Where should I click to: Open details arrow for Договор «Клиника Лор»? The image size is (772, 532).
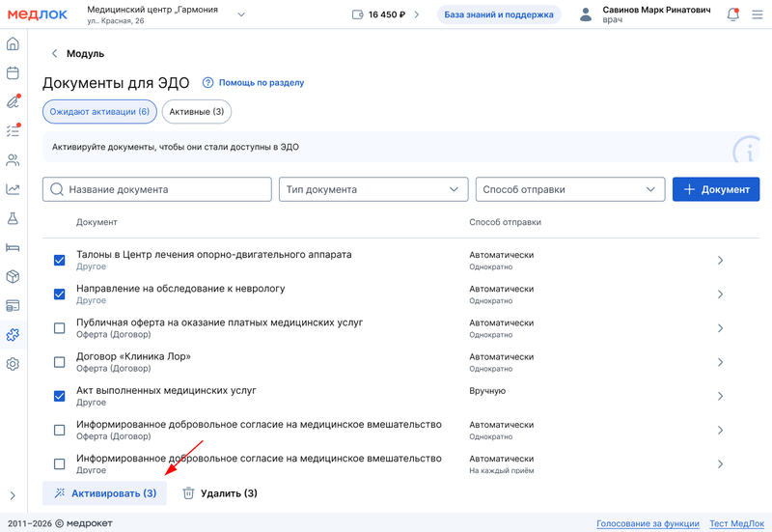coord(720,362)
